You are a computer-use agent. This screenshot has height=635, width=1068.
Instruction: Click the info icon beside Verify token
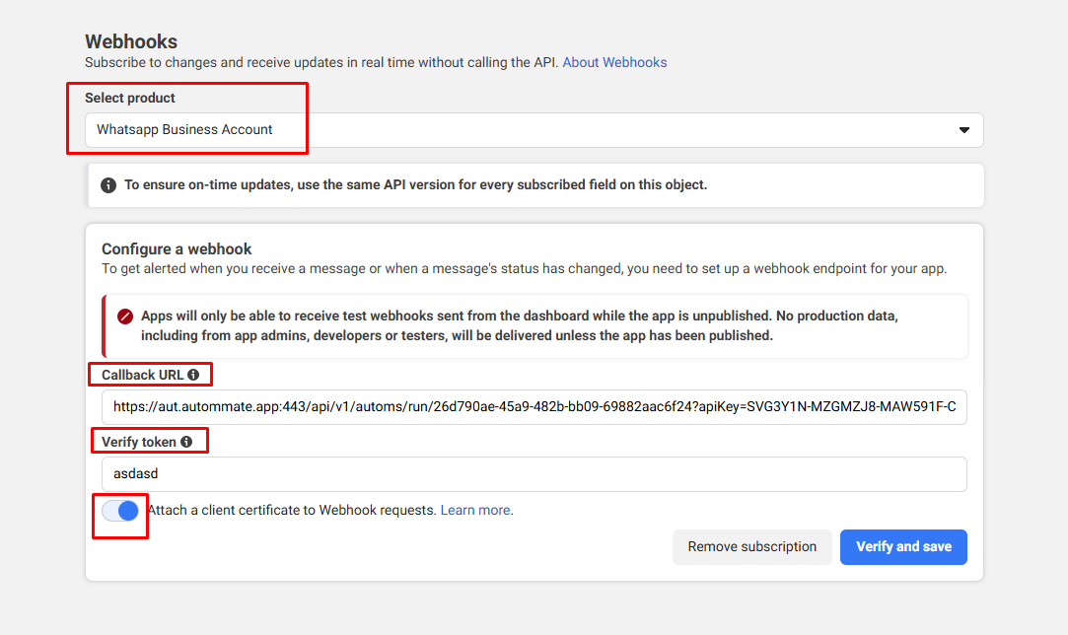(186, 442)
